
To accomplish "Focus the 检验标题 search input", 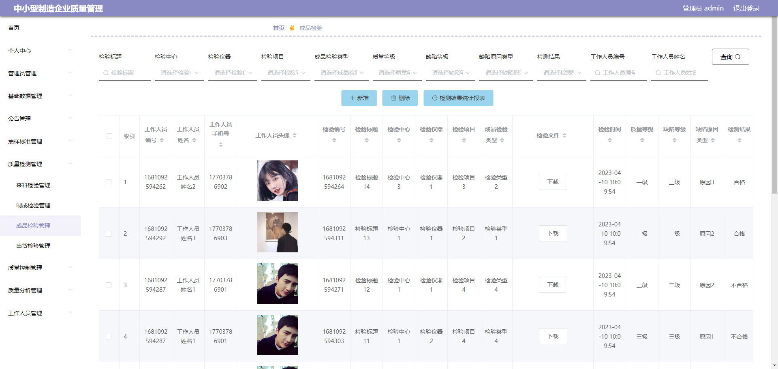I will [x=125, y=73].
